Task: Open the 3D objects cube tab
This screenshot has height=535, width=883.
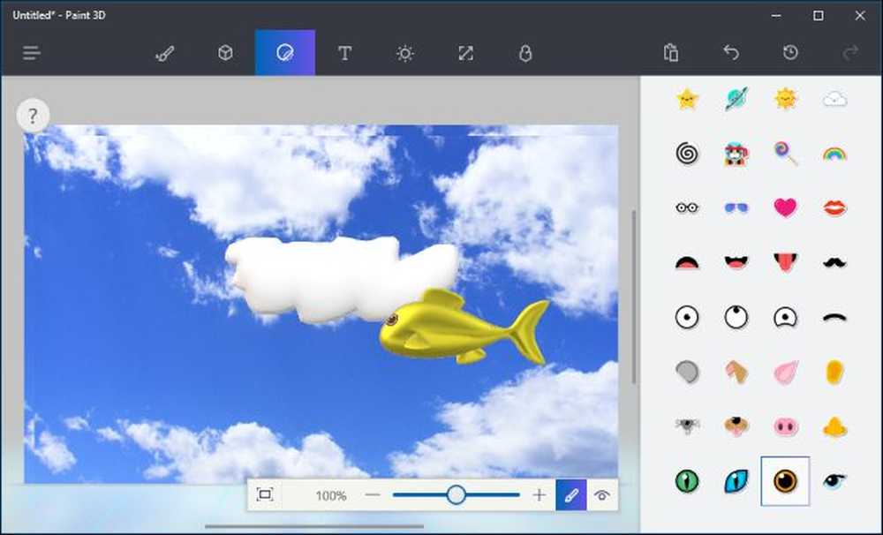Action: click(225, 53)
